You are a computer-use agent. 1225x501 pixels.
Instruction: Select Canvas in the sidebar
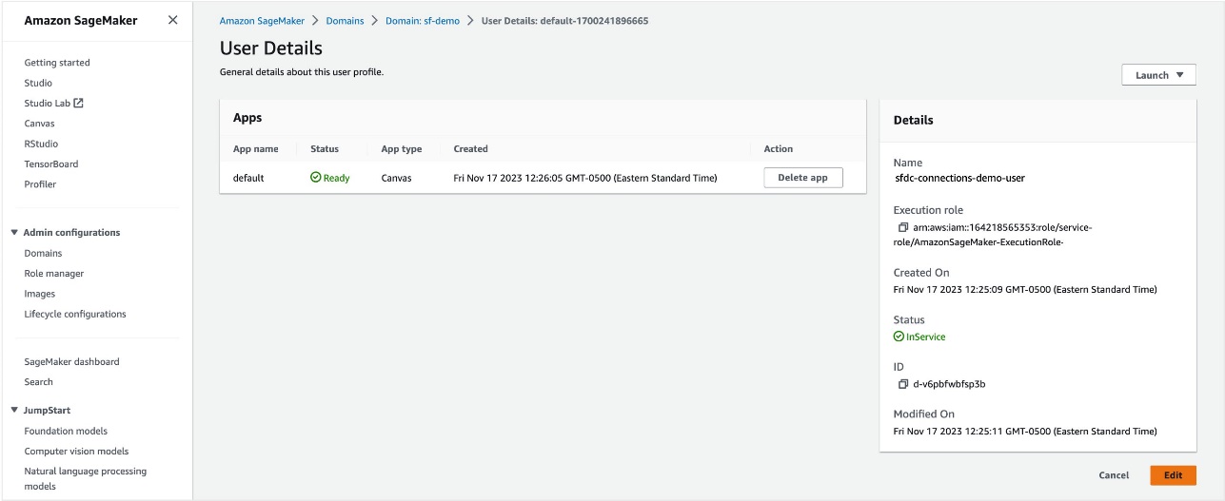point(40,124)
